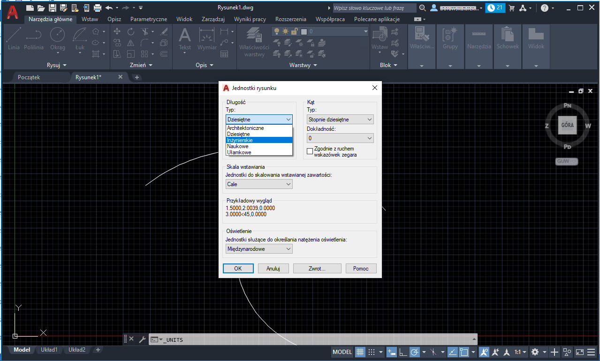This screenshot has width=600, height=361.
Task: Expand the Zmień panel
Action: click(x=141, y=65)
